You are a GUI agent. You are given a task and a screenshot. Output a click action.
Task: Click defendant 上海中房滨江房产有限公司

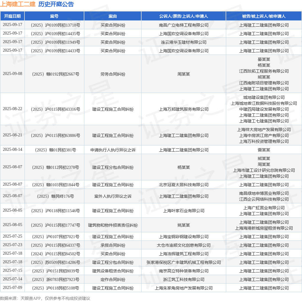pos(264,135)
